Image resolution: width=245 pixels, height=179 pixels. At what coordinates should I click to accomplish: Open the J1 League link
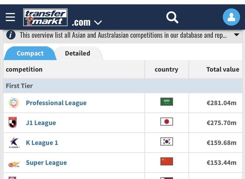click(41, 123)
